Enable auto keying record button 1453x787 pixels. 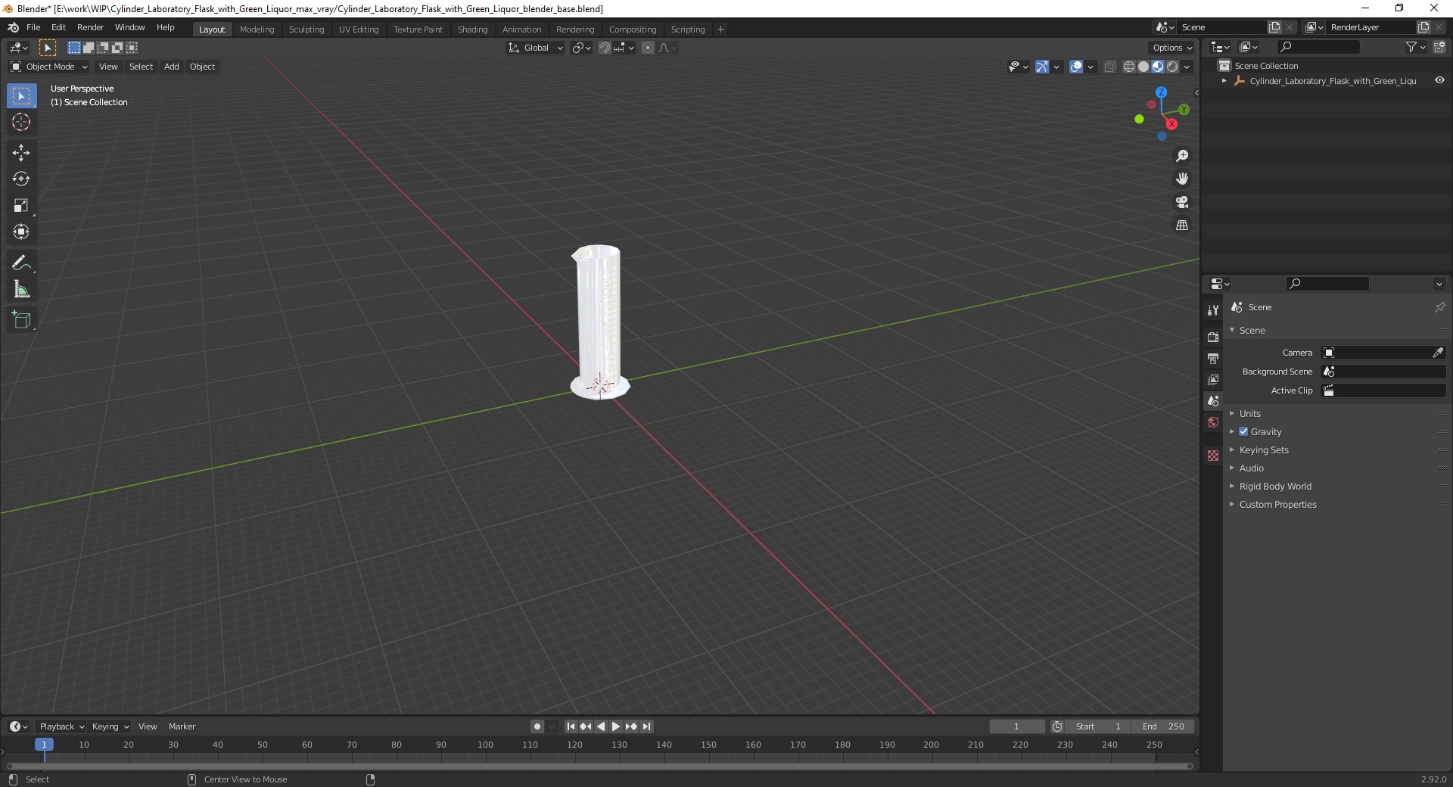coord(537,726)
